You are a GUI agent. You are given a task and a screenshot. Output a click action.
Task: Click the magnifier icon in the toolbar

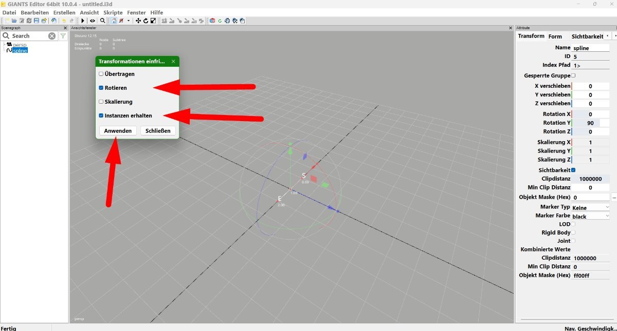[103, 21]
